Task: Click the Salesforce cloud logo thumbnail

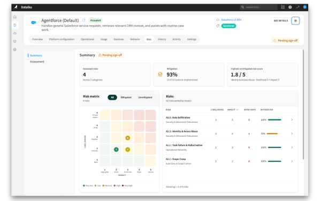Action: pyautogui.click(x=34, y=23)
